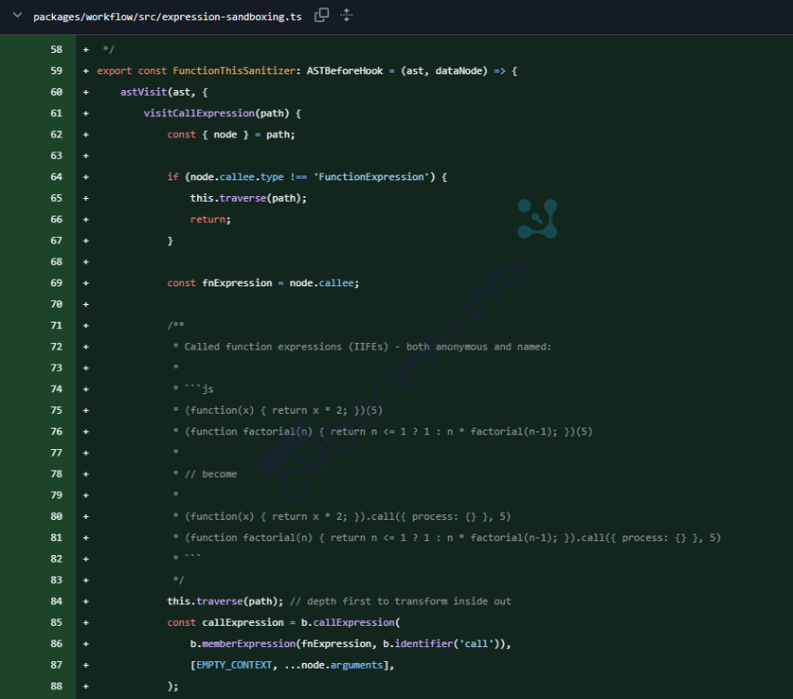Click EMPTY_CONTEXT constant on line 87
The height and width of the screenshot is (699, 793).
tap(234, 665)
